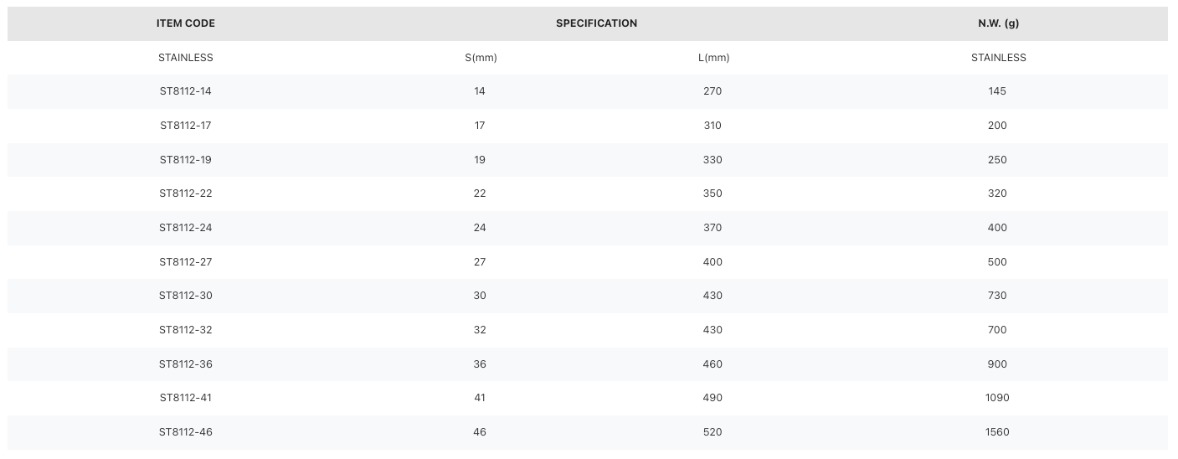Viewport: 1178px width, 459px height.
Task: Select item code ST8112-14
Action: coord(186,91)
